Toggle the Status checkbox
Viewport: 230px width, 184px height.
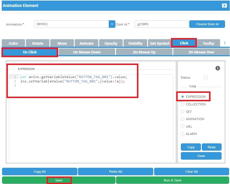pyautogui.click(x=206, y=77)
